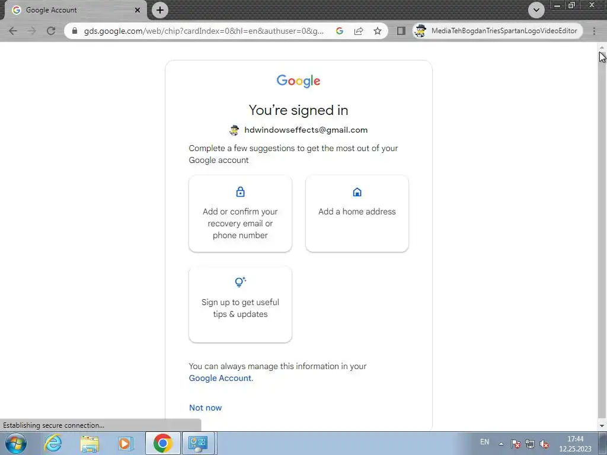Show hidden tray icons arrow
This screenshot has width=607, height=455.
pos(501,444)
